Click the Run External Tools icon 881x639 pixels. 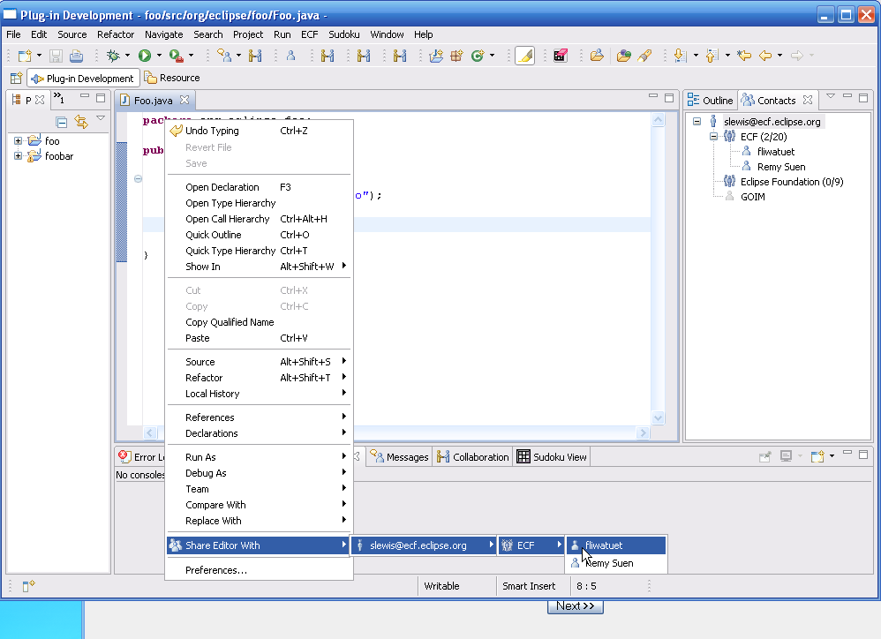coord(176,56)
